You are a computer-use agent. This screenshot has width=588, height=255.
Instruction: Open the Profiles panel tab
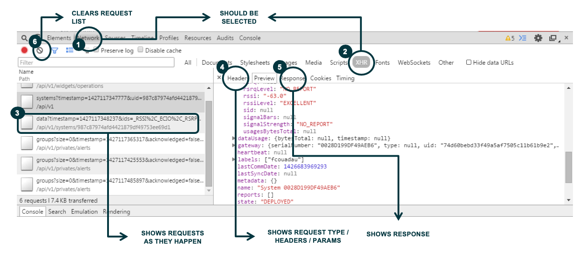(x=169, y=38)
